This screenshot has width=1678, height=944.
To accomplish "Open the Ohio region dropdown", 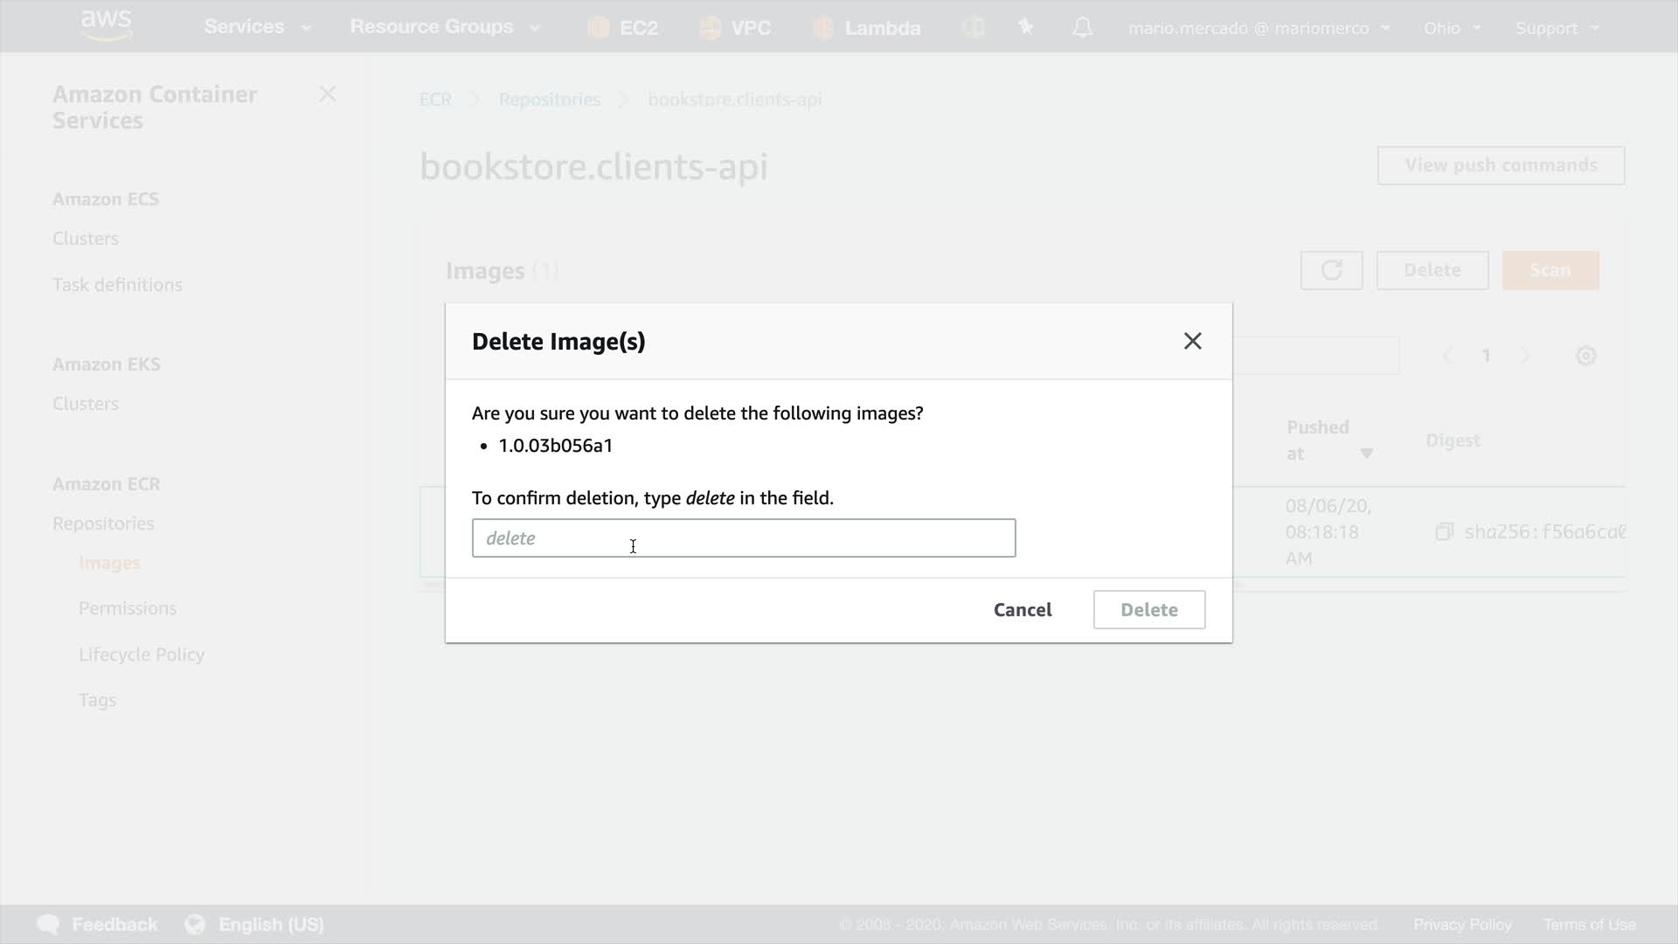I will pos(1452,28).
